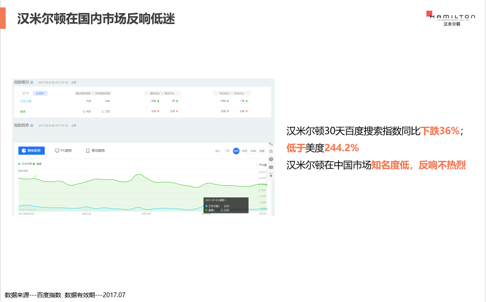Select the 30天 range option
This screenshot has width=486, height=302.
(x=236, y=151)
